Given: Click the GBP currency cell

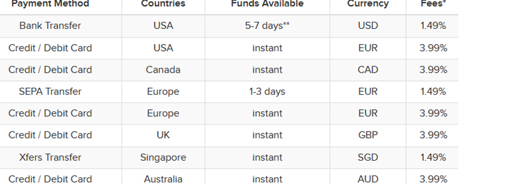Looking at the screenshot, I should tap(368, 135).
